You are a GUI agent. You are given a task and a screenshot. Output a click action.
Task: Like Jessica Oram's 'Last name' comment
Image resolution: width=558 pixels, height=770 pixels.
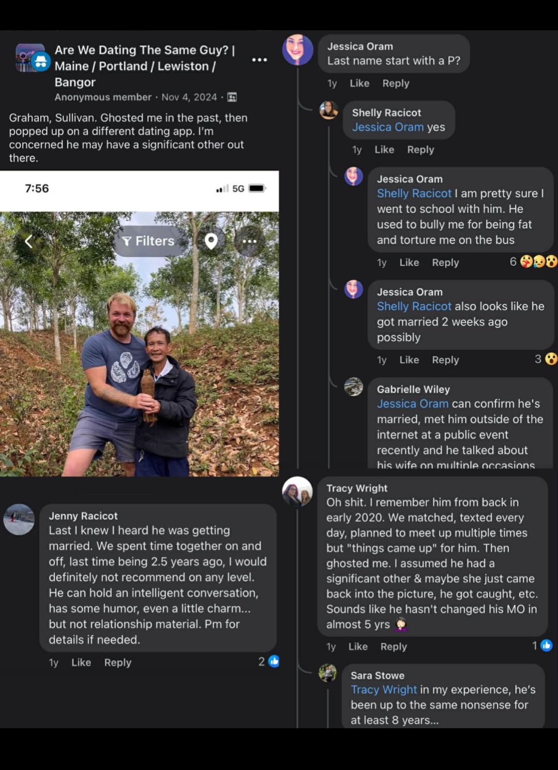coord(359,83)
